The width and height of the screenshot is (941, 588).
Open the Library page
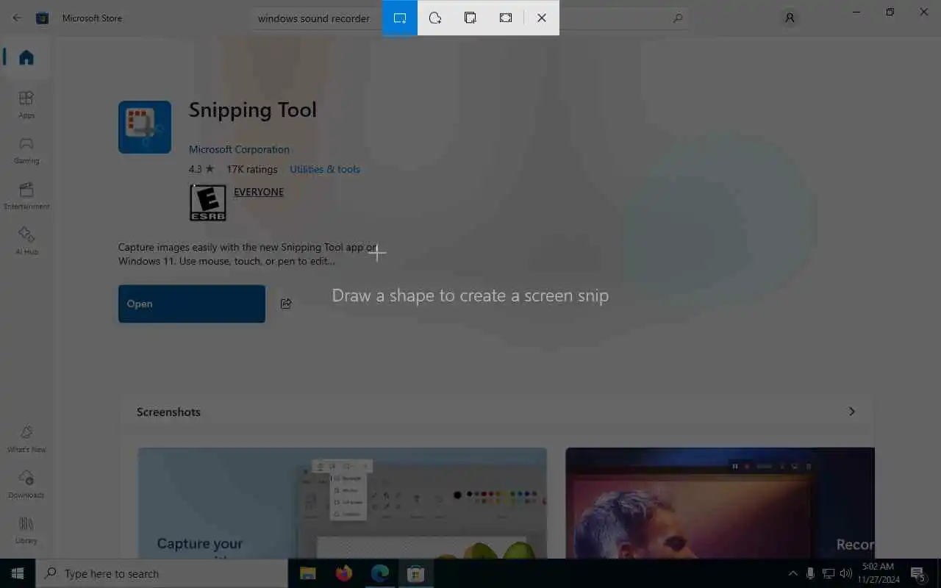pos(26,530)
